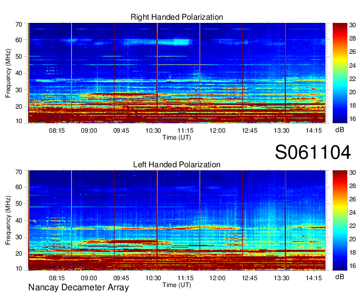Click the "30" frequency tick of Left Handed plot

[x=19, y=237]
